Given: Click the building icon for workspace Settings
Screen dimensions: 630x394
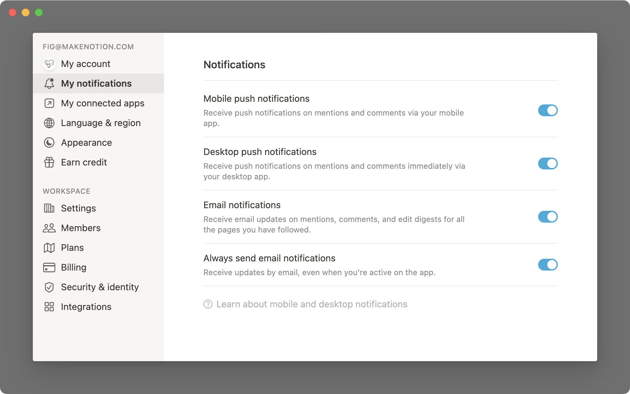Looking at the screenshot, I should click(x=49, y=208).
